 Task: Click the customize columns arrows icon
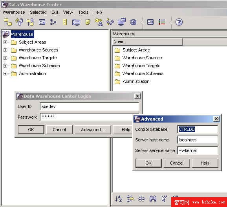tap(141, 199)
